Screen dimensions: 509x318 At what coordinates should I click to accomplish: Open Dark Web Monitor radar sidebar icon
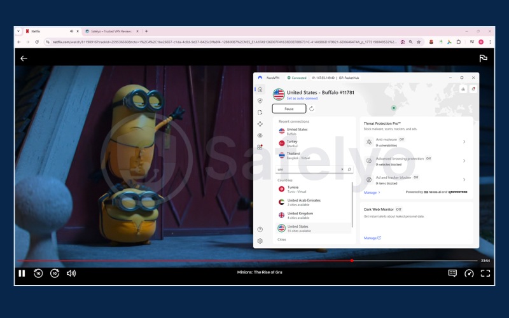(260, 135)
